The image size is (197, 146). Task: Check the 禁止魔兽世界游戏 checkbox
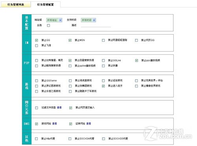136,86
